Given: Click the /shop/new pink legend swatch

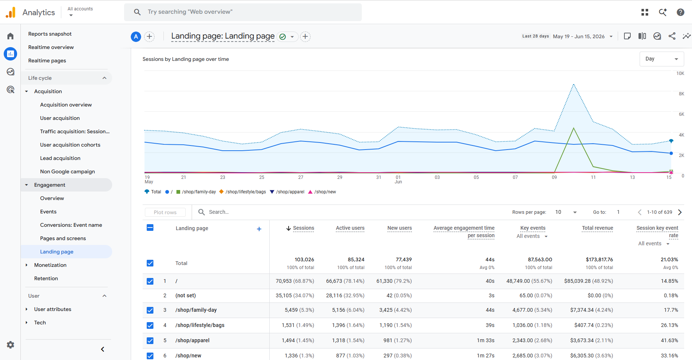Looking at the screenshot, I should point(310,192).
